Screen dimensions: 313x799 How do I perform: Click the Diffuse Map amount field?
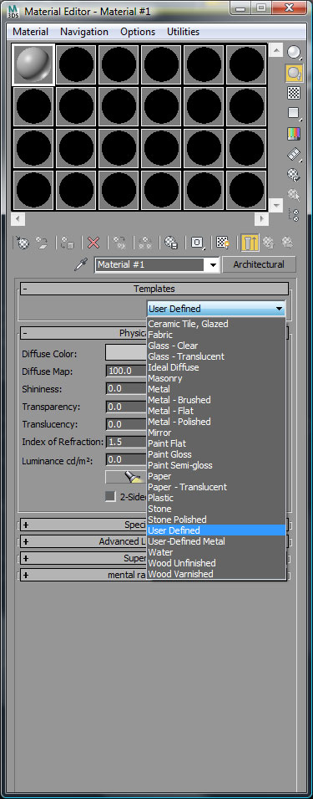[x=126, y=371]
